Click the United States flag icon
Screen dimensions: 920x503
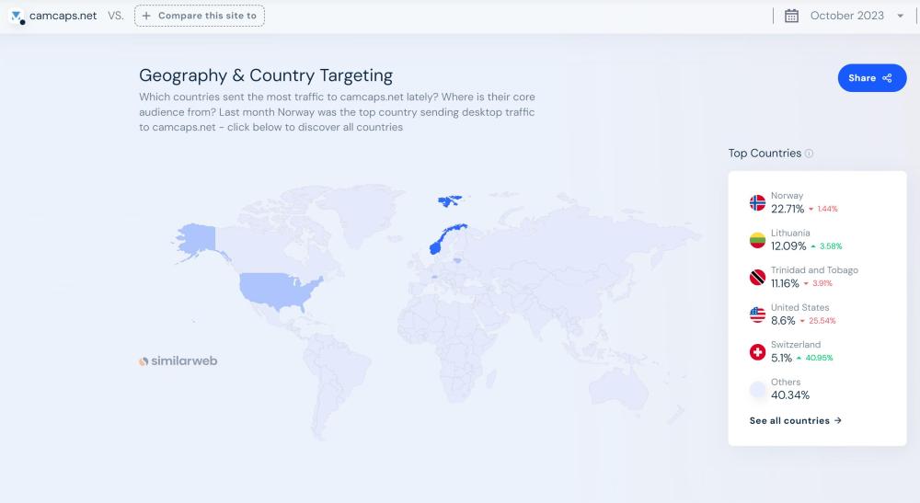pos(757,314)
